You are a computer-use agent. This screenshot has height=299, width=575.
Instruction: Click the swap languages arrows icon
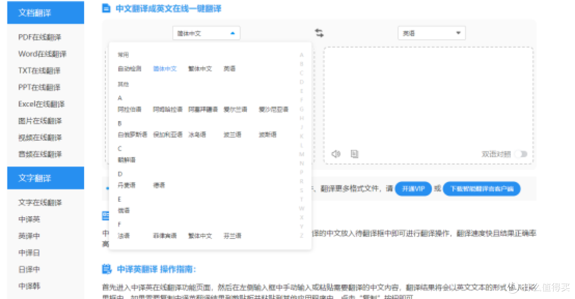tap(319, 33)
